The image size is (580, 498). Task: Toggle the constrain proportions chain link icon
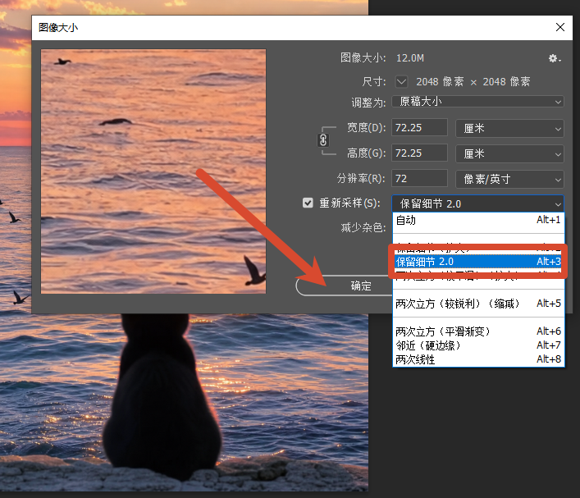click(323, 140)
